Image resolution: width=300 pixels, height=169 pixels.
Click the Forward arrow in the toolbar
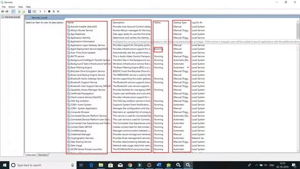pyautogui.click(x=7, y=11)
